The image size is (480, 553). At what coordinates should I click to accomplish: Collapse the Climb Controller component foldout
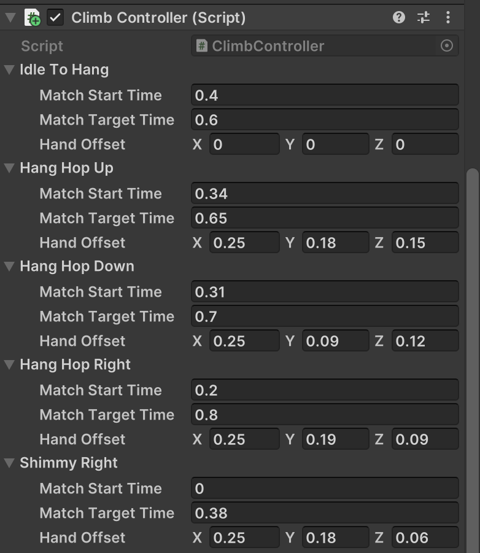pos(9,18)
